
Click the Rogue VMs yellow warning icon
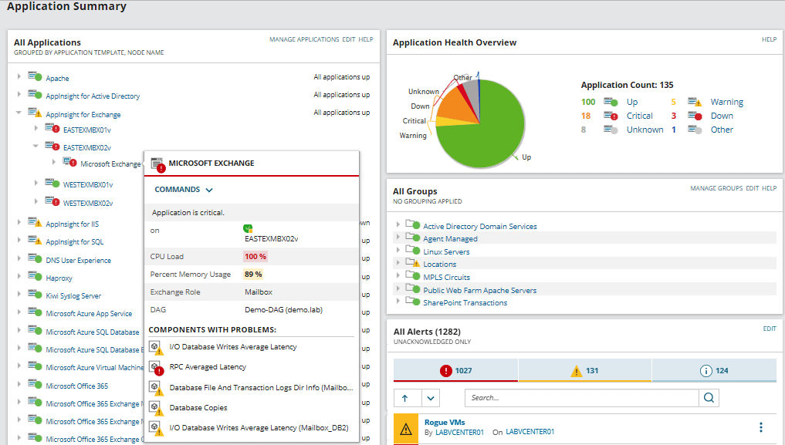(406, 429)
